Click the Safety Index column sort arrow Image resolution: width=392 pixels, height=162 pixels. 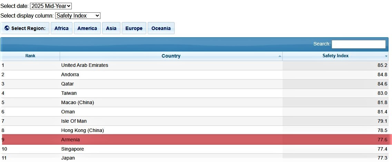(386, 56)
